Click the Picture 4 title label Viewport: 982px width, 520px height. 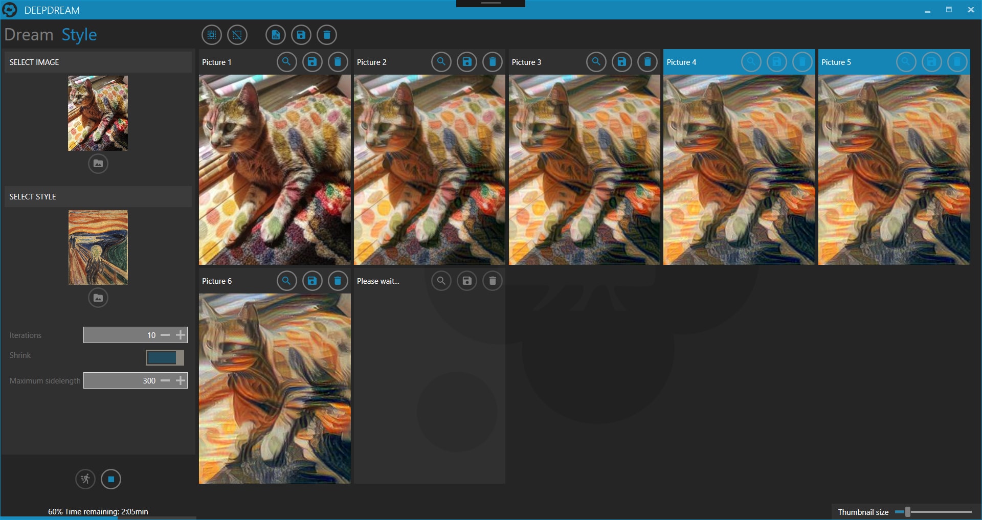click(681, 62)
